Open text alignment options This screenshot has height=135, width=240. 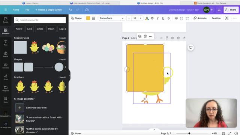pyautogui.click(x=176, y=18)
